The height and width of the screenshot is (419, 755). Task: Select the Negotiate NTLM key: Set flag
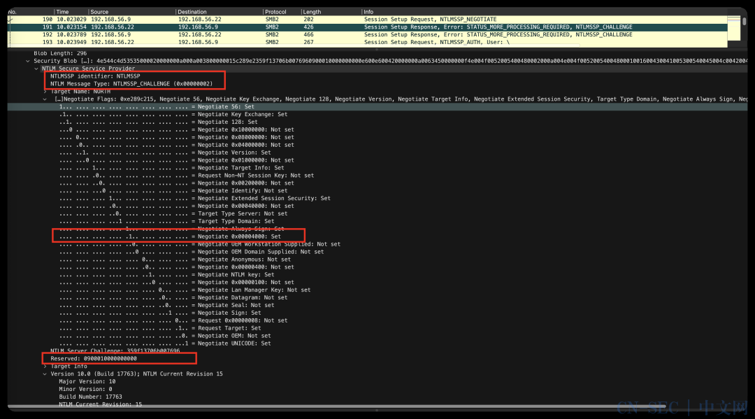(x=166, y=275)
